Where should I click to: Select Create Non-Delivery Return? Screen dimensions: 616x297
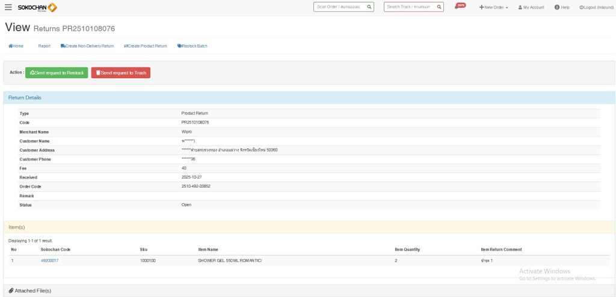[x=87, y=46]
